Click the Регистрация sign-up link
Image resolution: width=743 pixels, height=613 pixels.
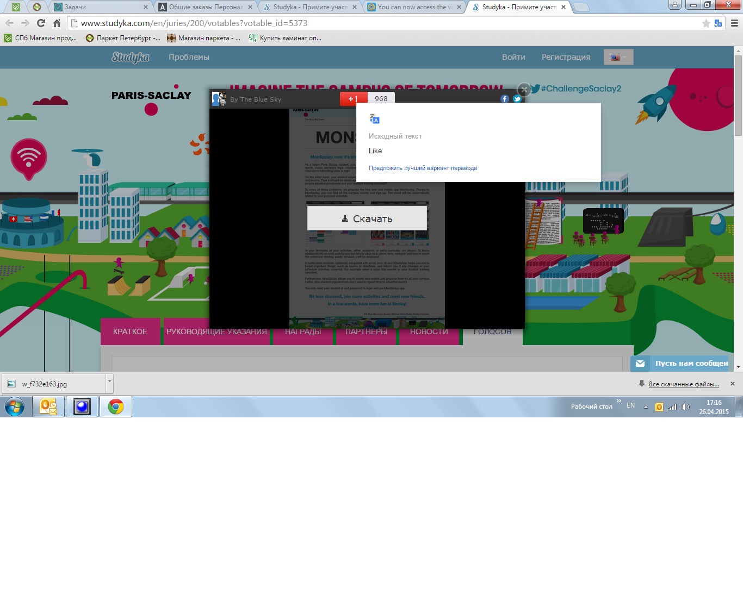[x=566, y=57]
